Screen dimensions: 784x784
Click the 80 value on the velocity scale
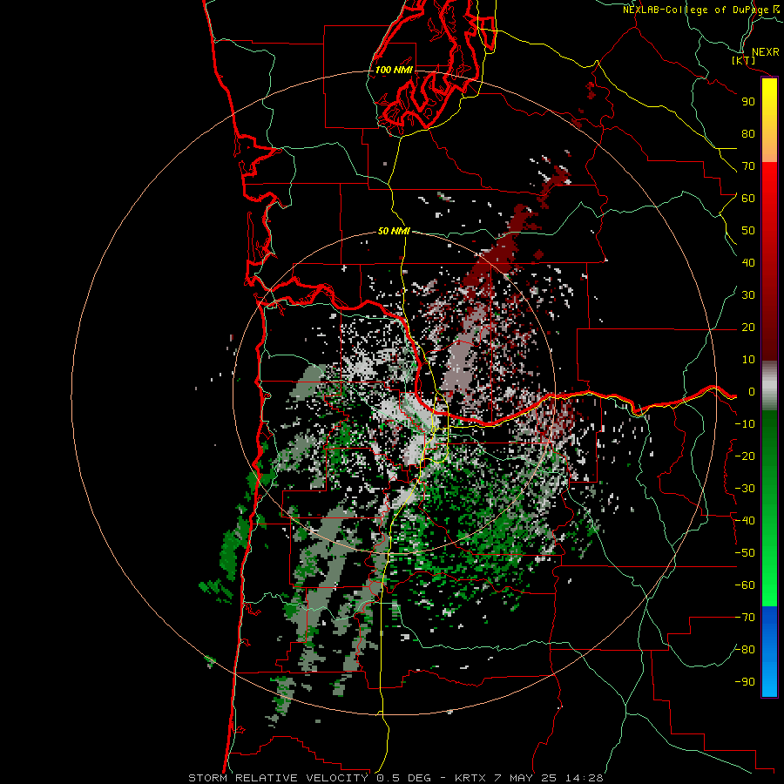click(x=748, y=133)
